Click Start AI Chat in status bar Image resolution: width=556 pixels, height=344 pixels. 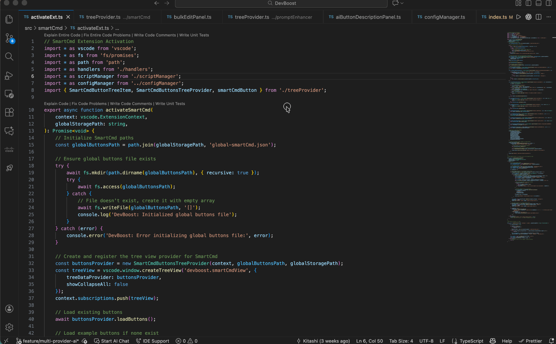(x=112, y=341)
